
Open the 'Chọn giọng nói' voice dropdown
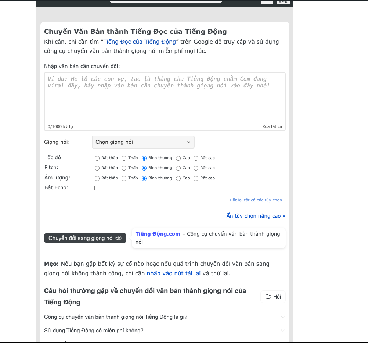pyautogui.click(x=143, y=142)
